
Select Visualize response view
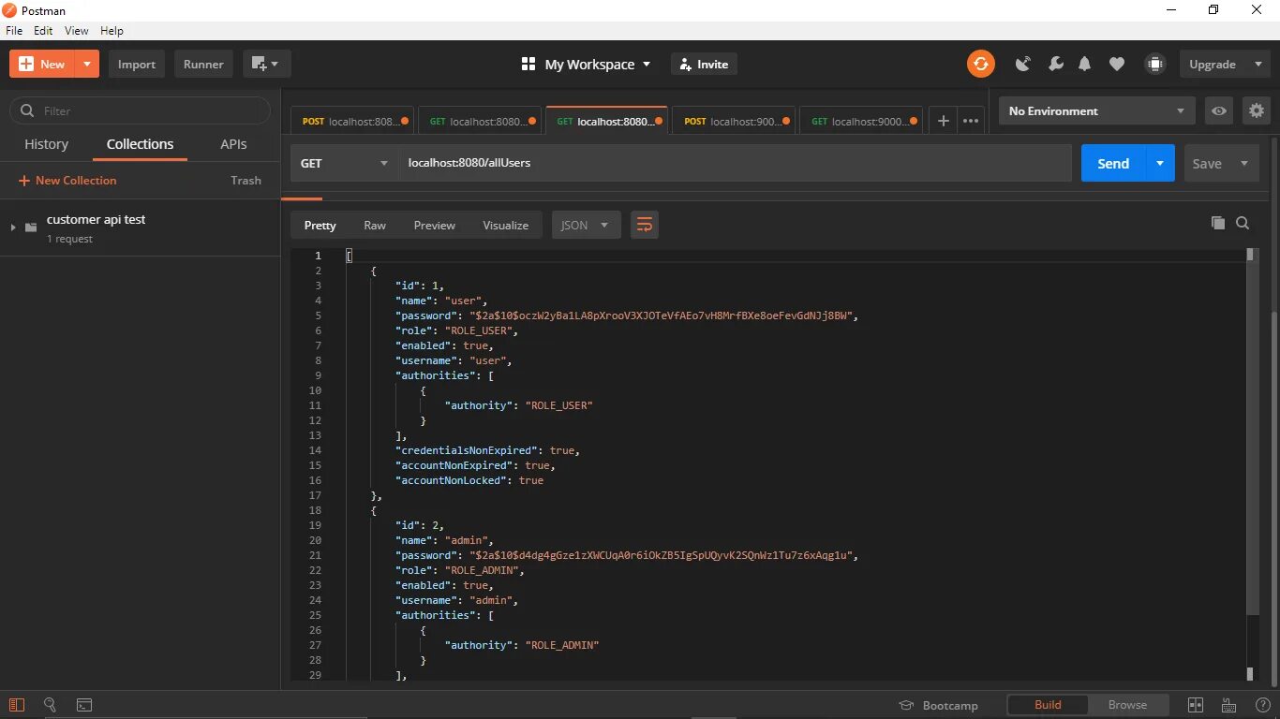click(x=506, y=225)
